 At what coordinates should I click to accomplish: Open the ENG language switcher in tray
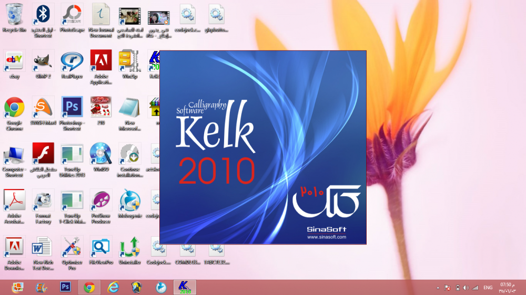[488, 288]
